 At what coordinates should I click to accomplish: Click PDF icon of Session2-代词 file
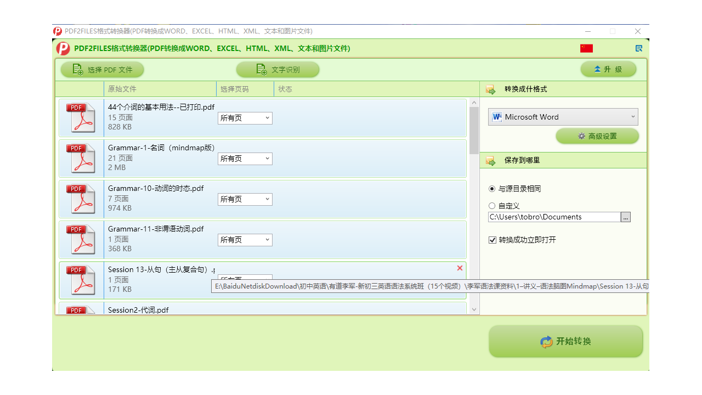coord(81,310)
